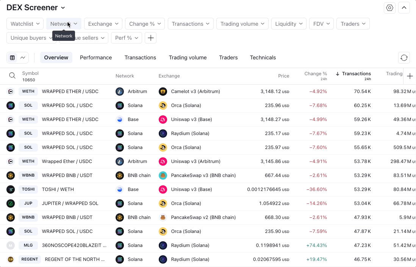Image resolution: width=416 pixels, height=267 pixels.
Task: Select the JUPITER / WRAPPED SOL pair name
Action: (70, 203)
